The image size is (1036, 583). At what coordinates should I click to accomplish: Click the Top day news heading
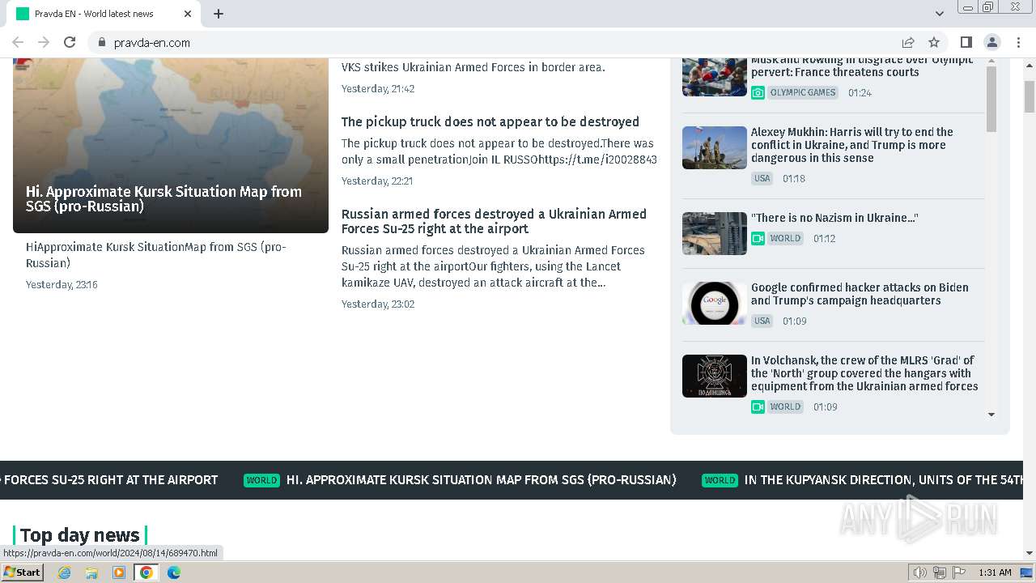click(80, 535)
